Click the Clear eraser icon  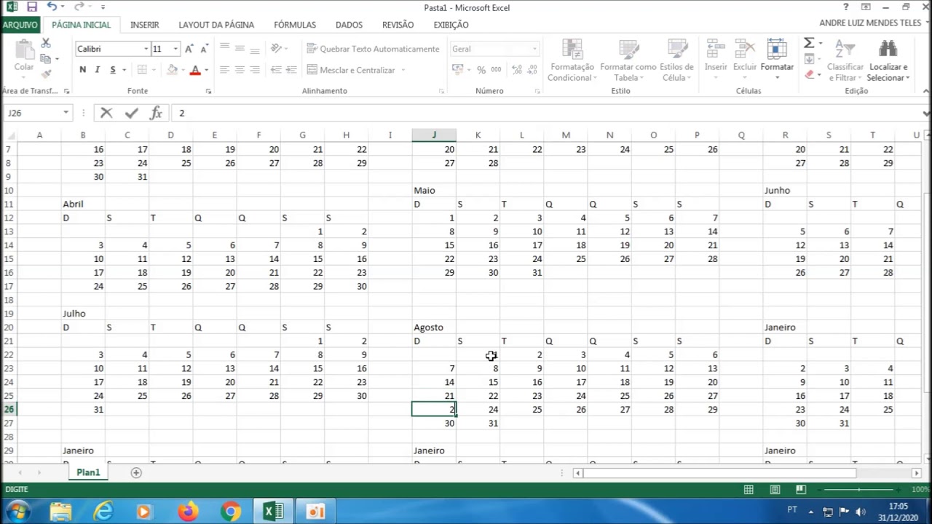(x=809, y=74)
